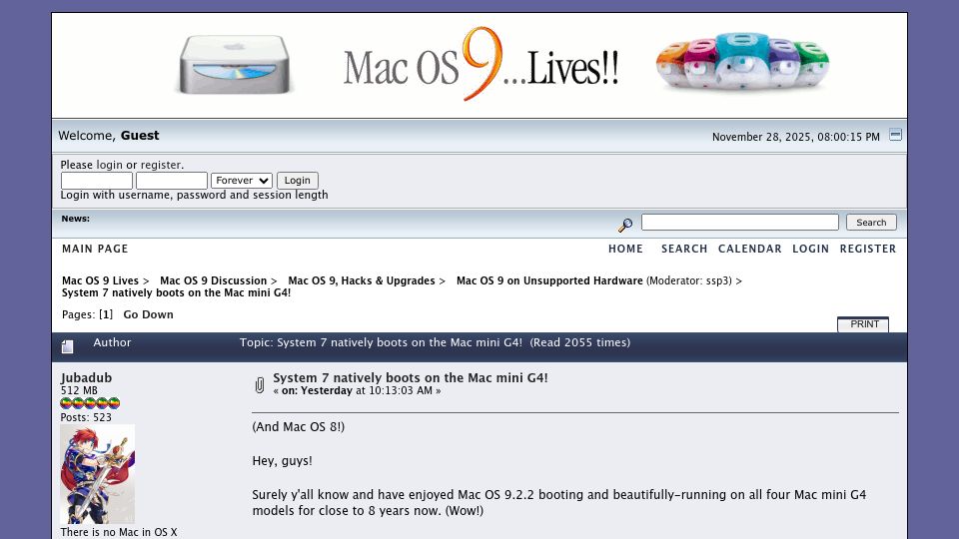Viewport: 959px width, 539px height.
Task: Click the '512 MB' rank text
Action: tap(79, 390)
